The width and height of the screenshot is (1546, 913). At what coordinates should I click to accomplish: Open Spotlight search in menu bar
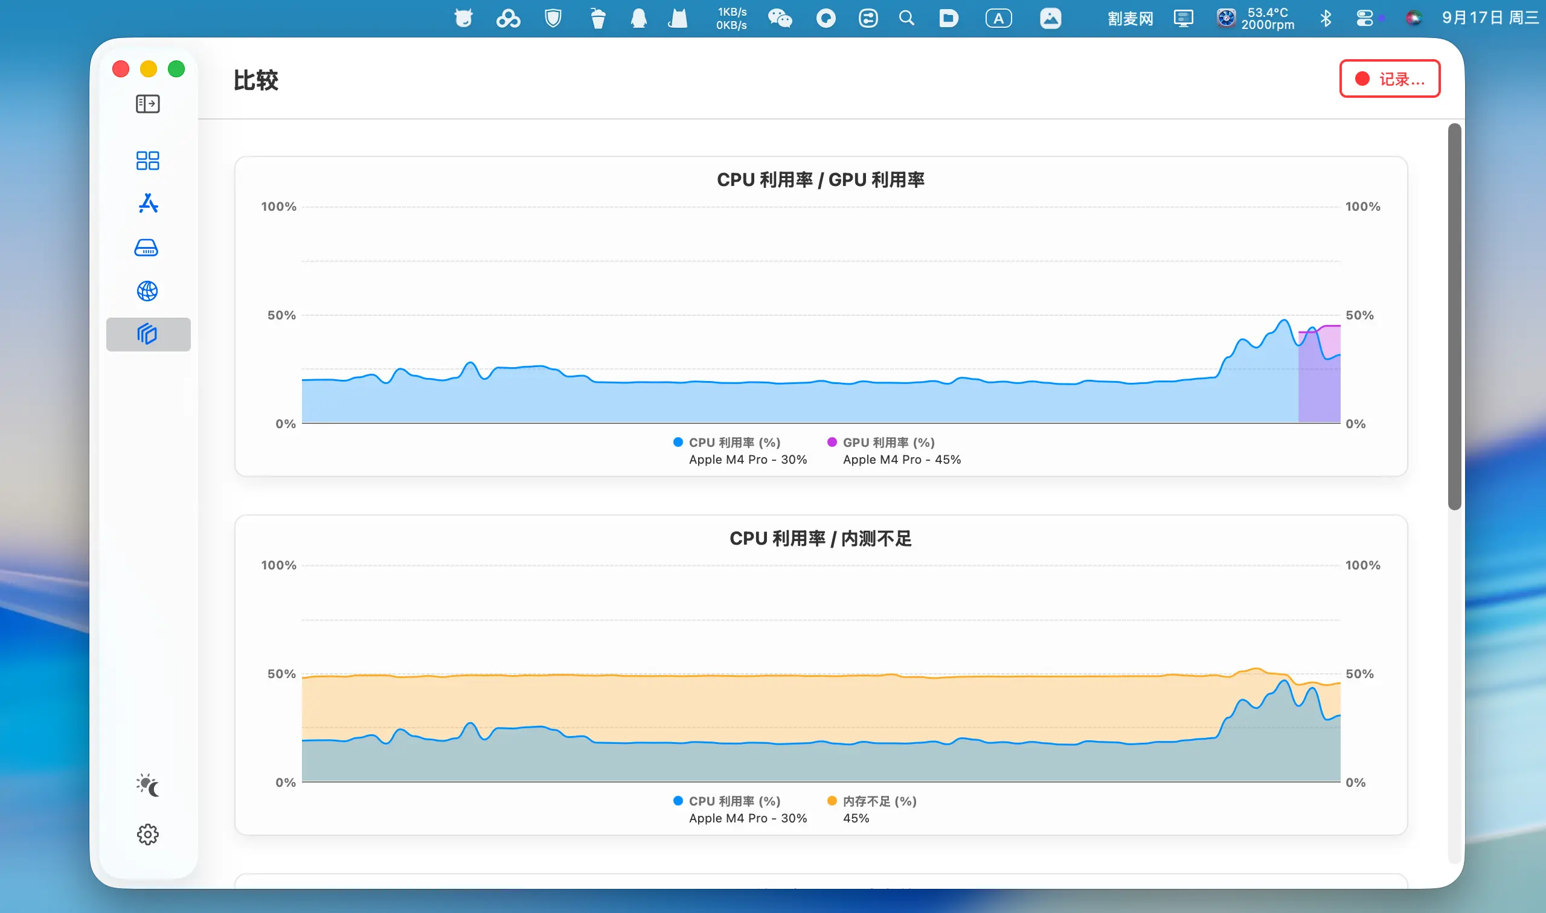pyautogui.click(x=906, y=19)
